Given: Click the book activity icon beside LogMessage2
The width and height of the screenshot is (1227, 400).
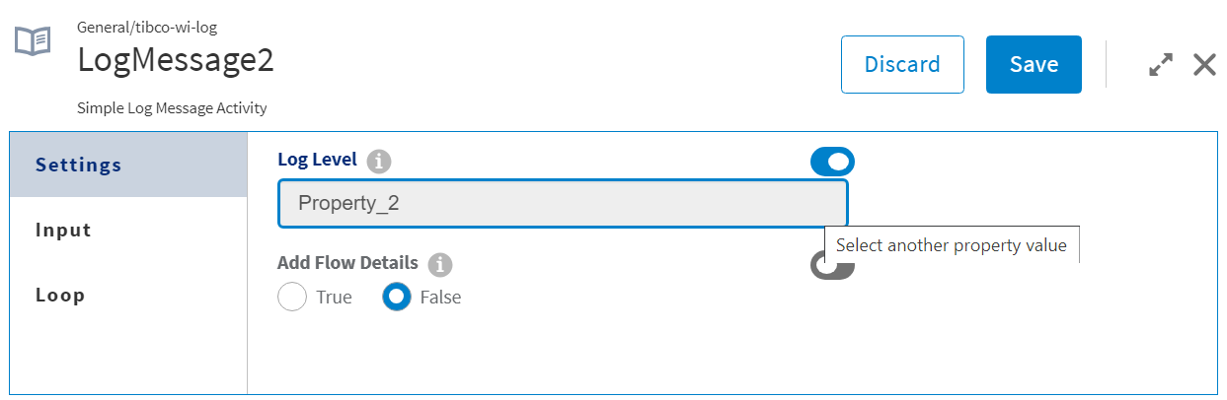Looking at the screenshot, I should coord(33,41).
